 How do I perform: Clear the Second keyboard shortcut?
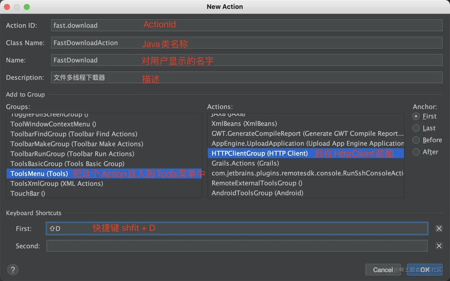click(439, 246)
